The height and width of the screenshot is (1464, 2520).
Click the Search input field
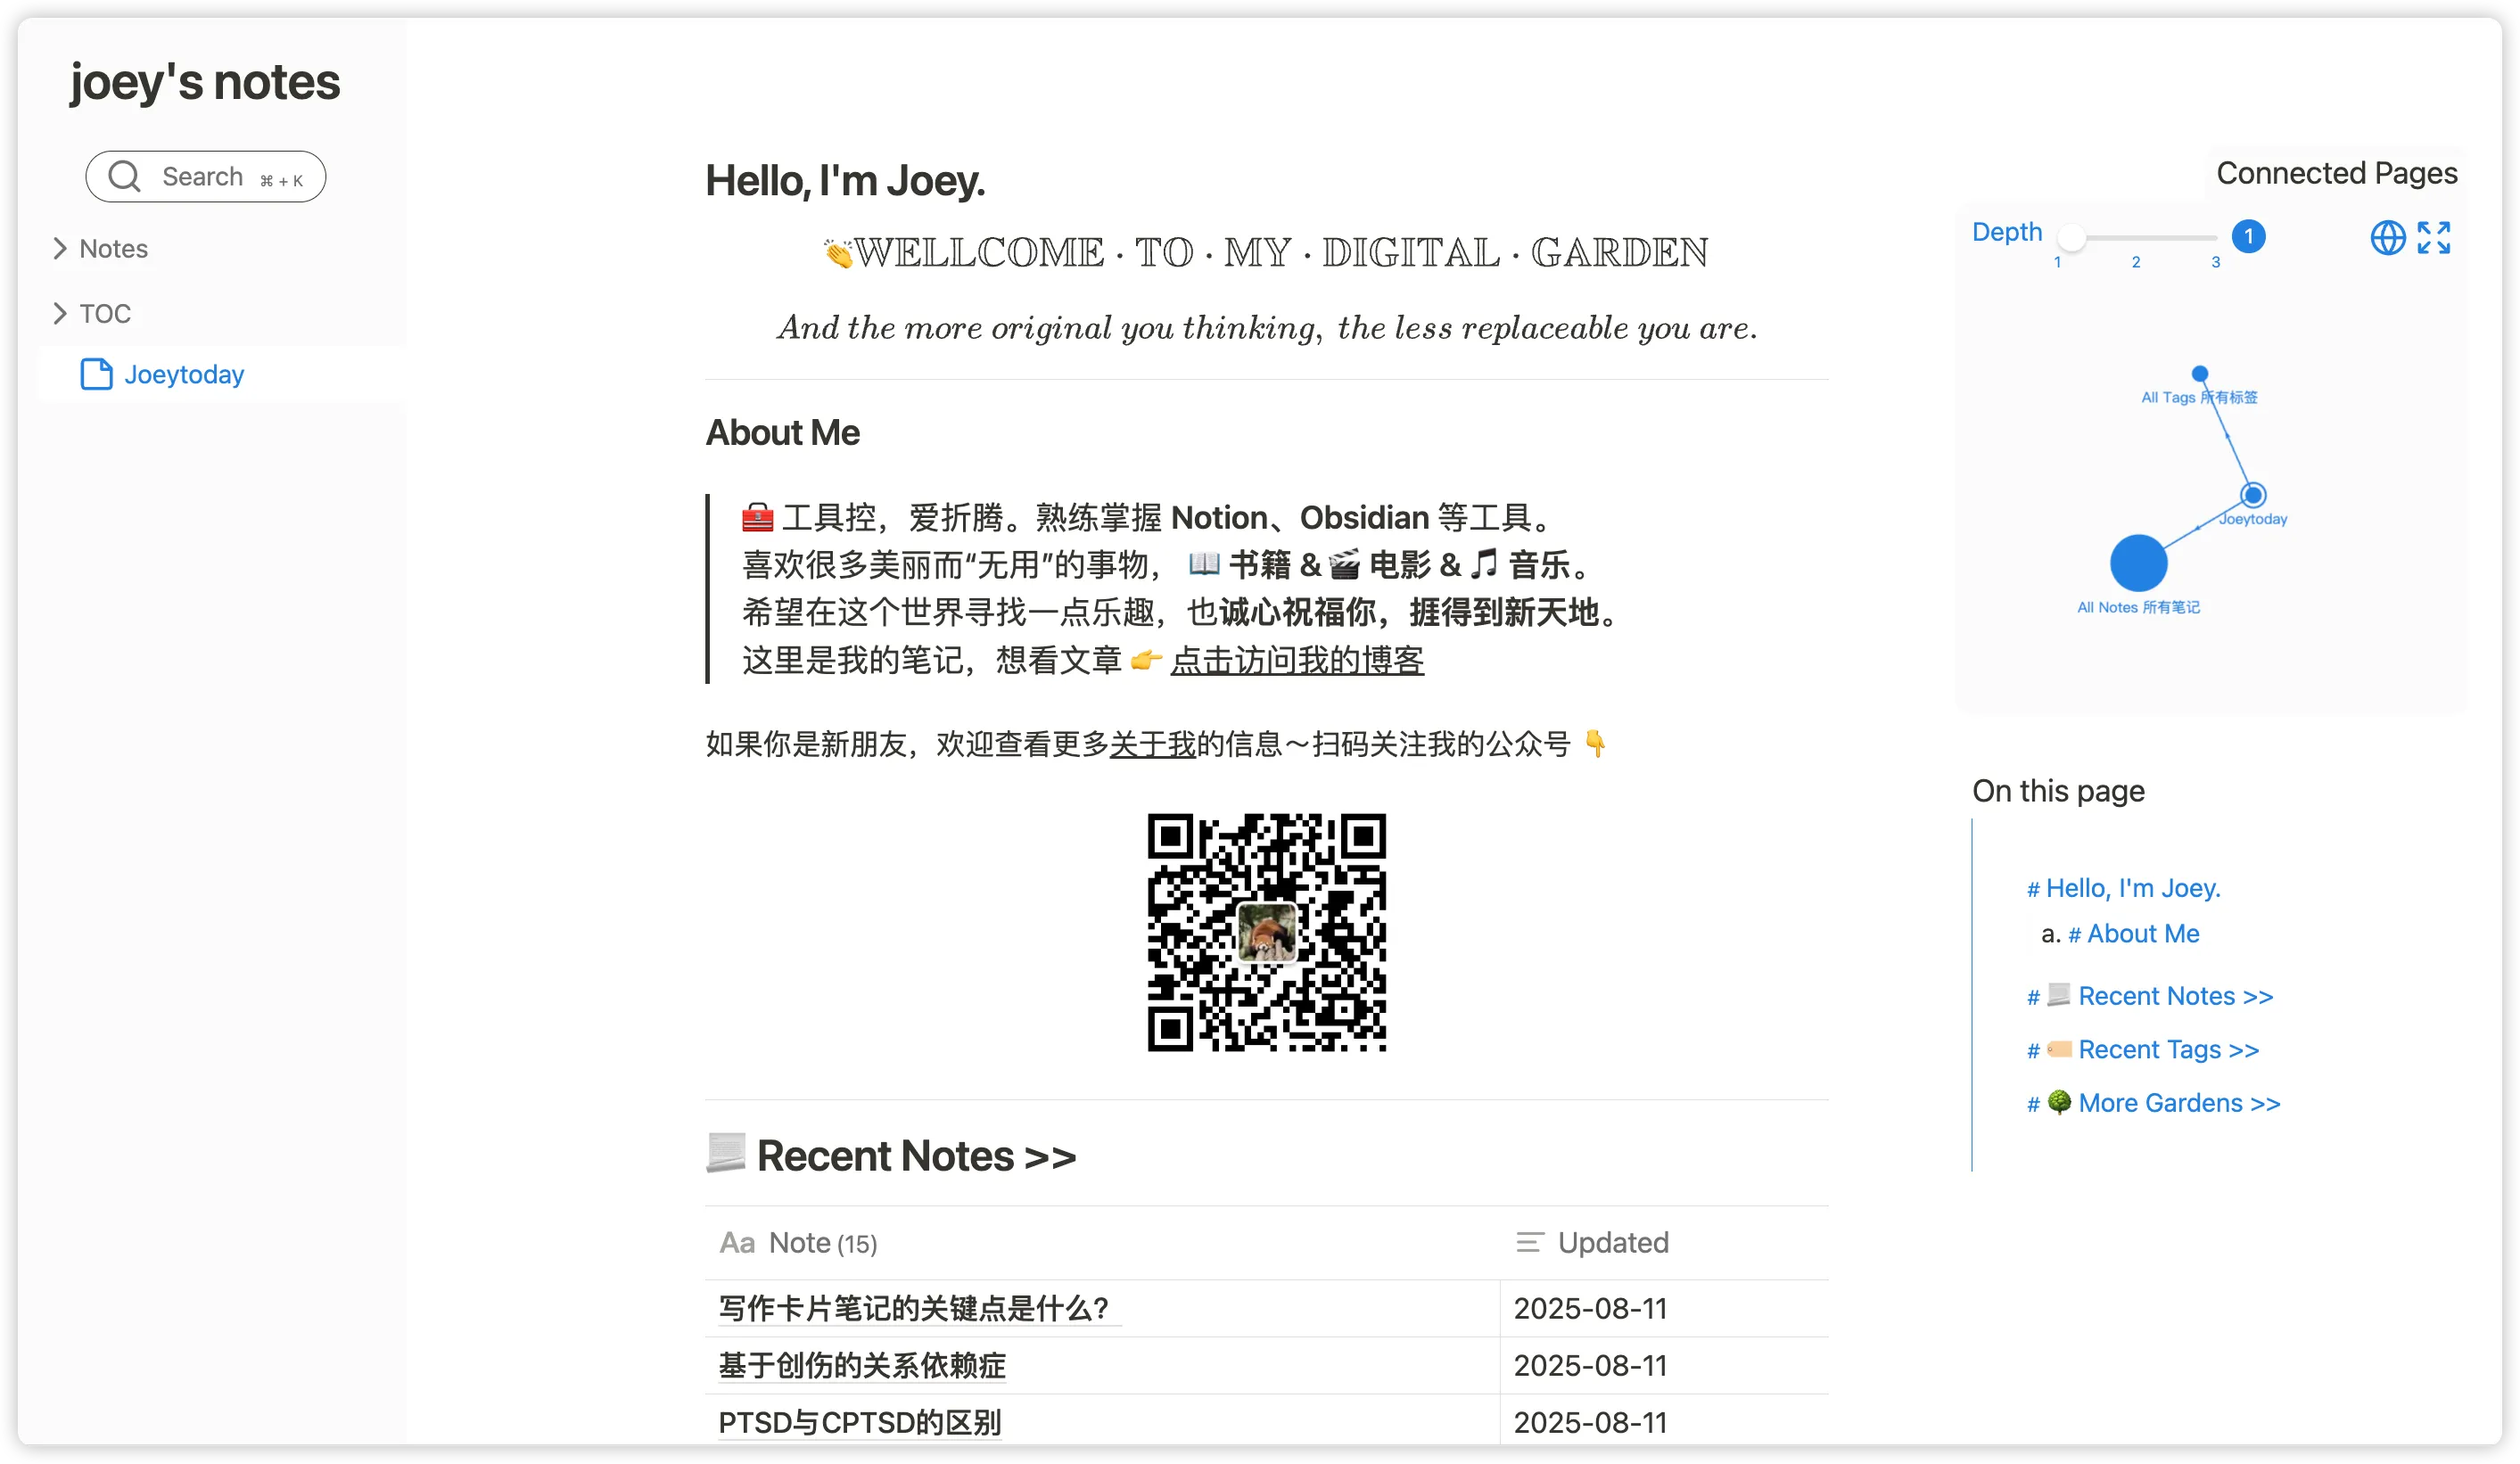point(205,177)
